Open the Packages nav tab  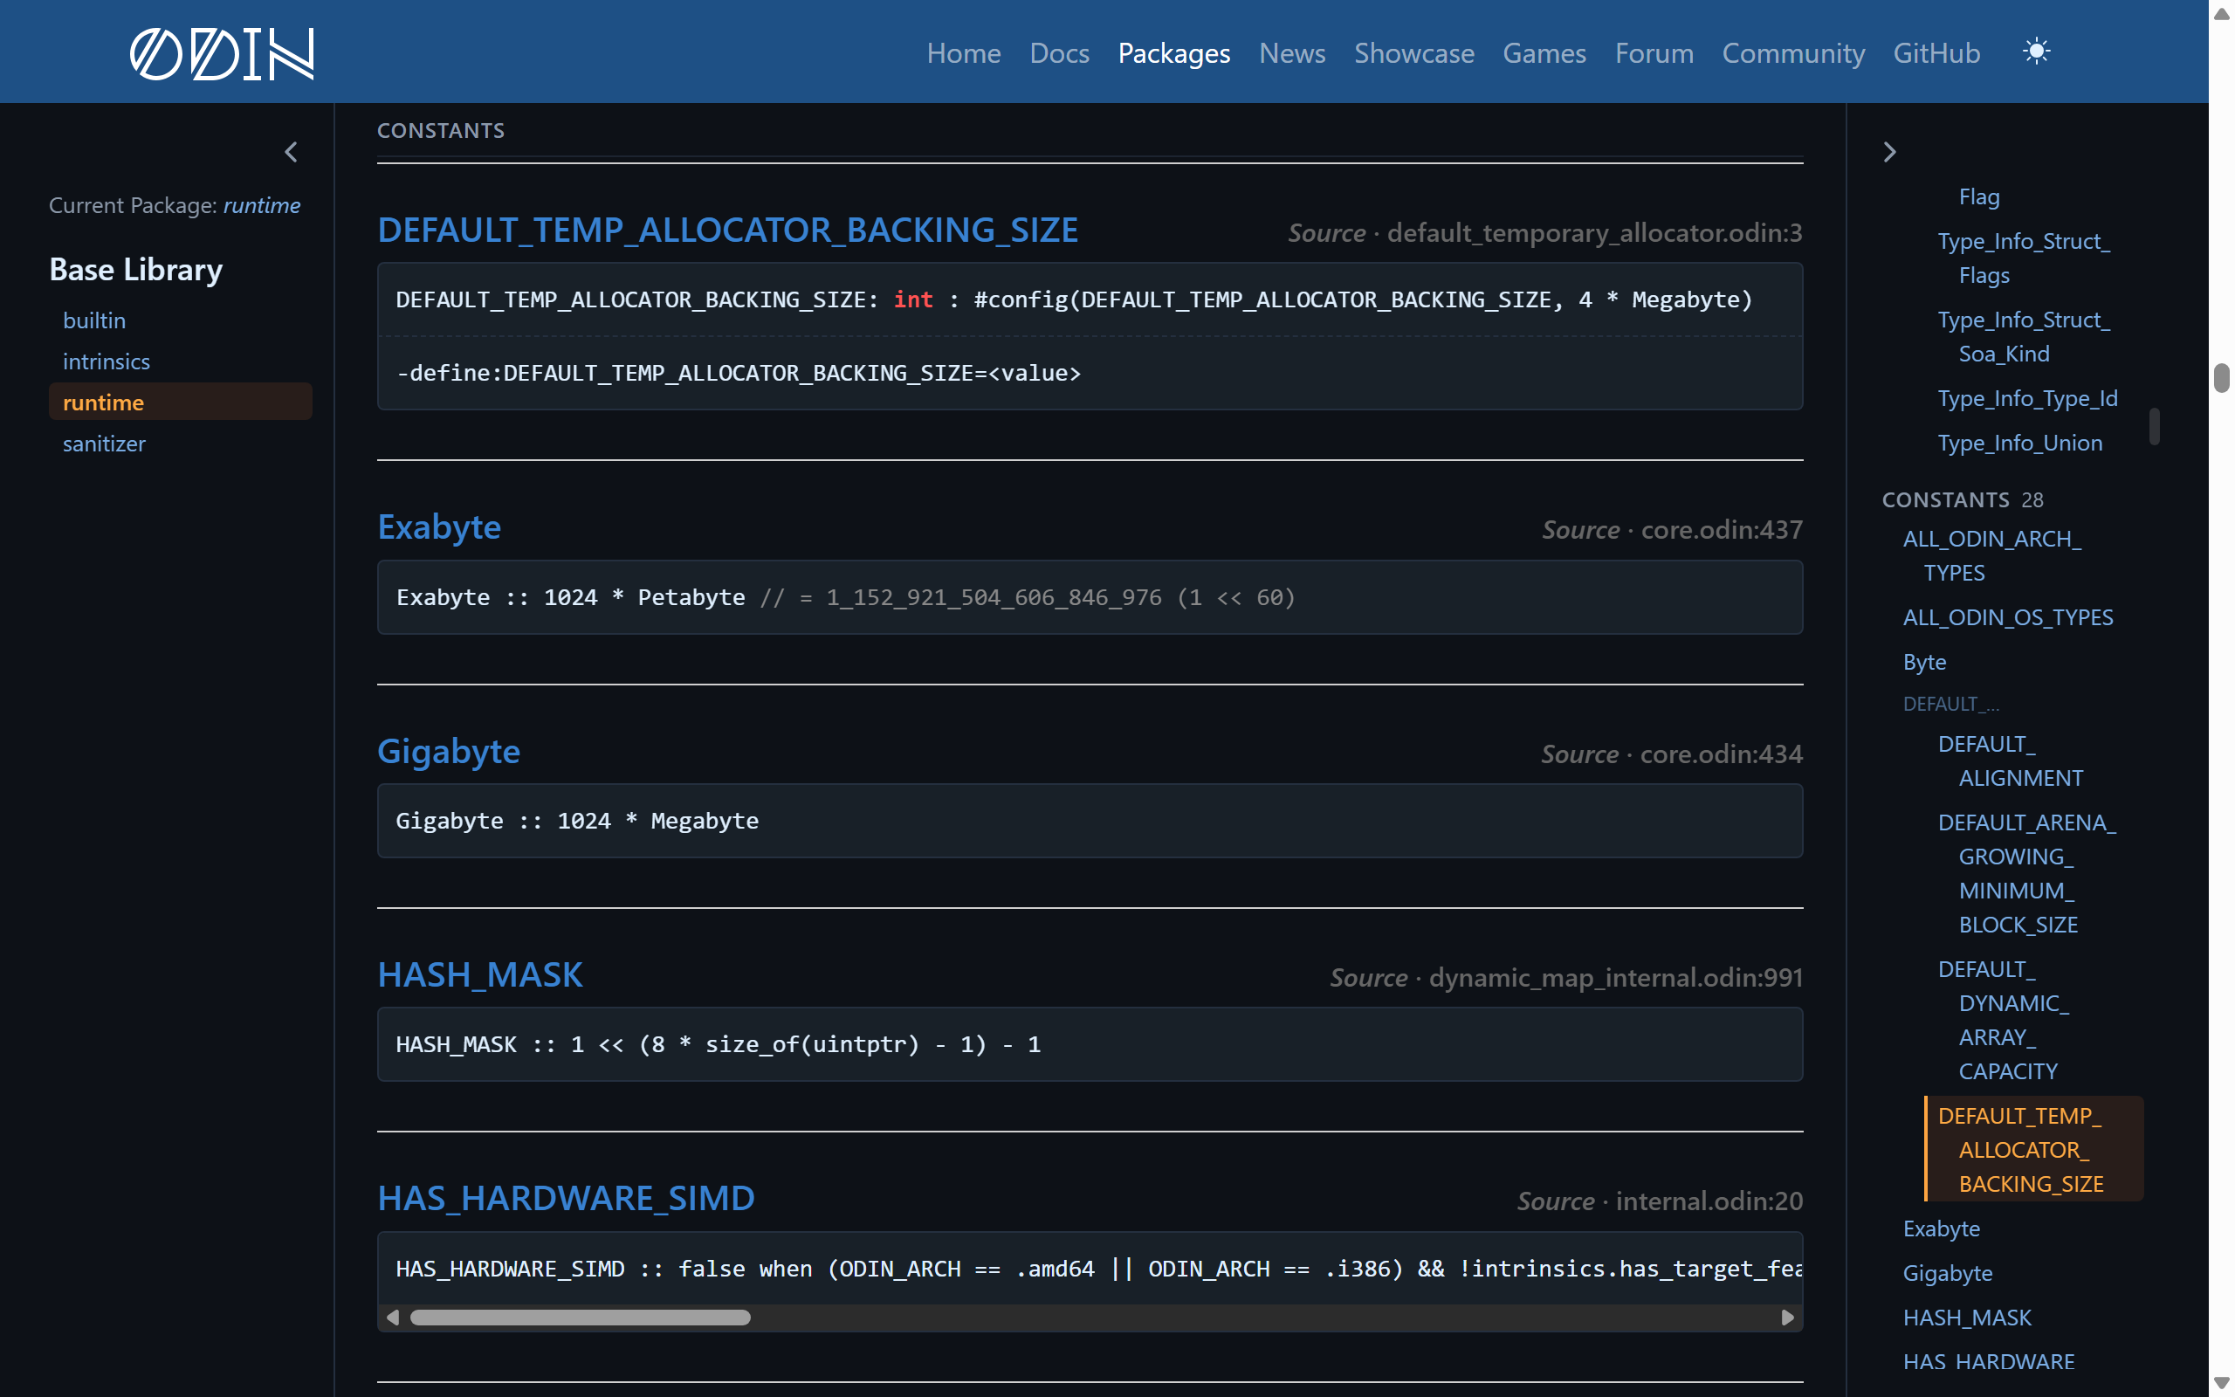pos(1174,52)
